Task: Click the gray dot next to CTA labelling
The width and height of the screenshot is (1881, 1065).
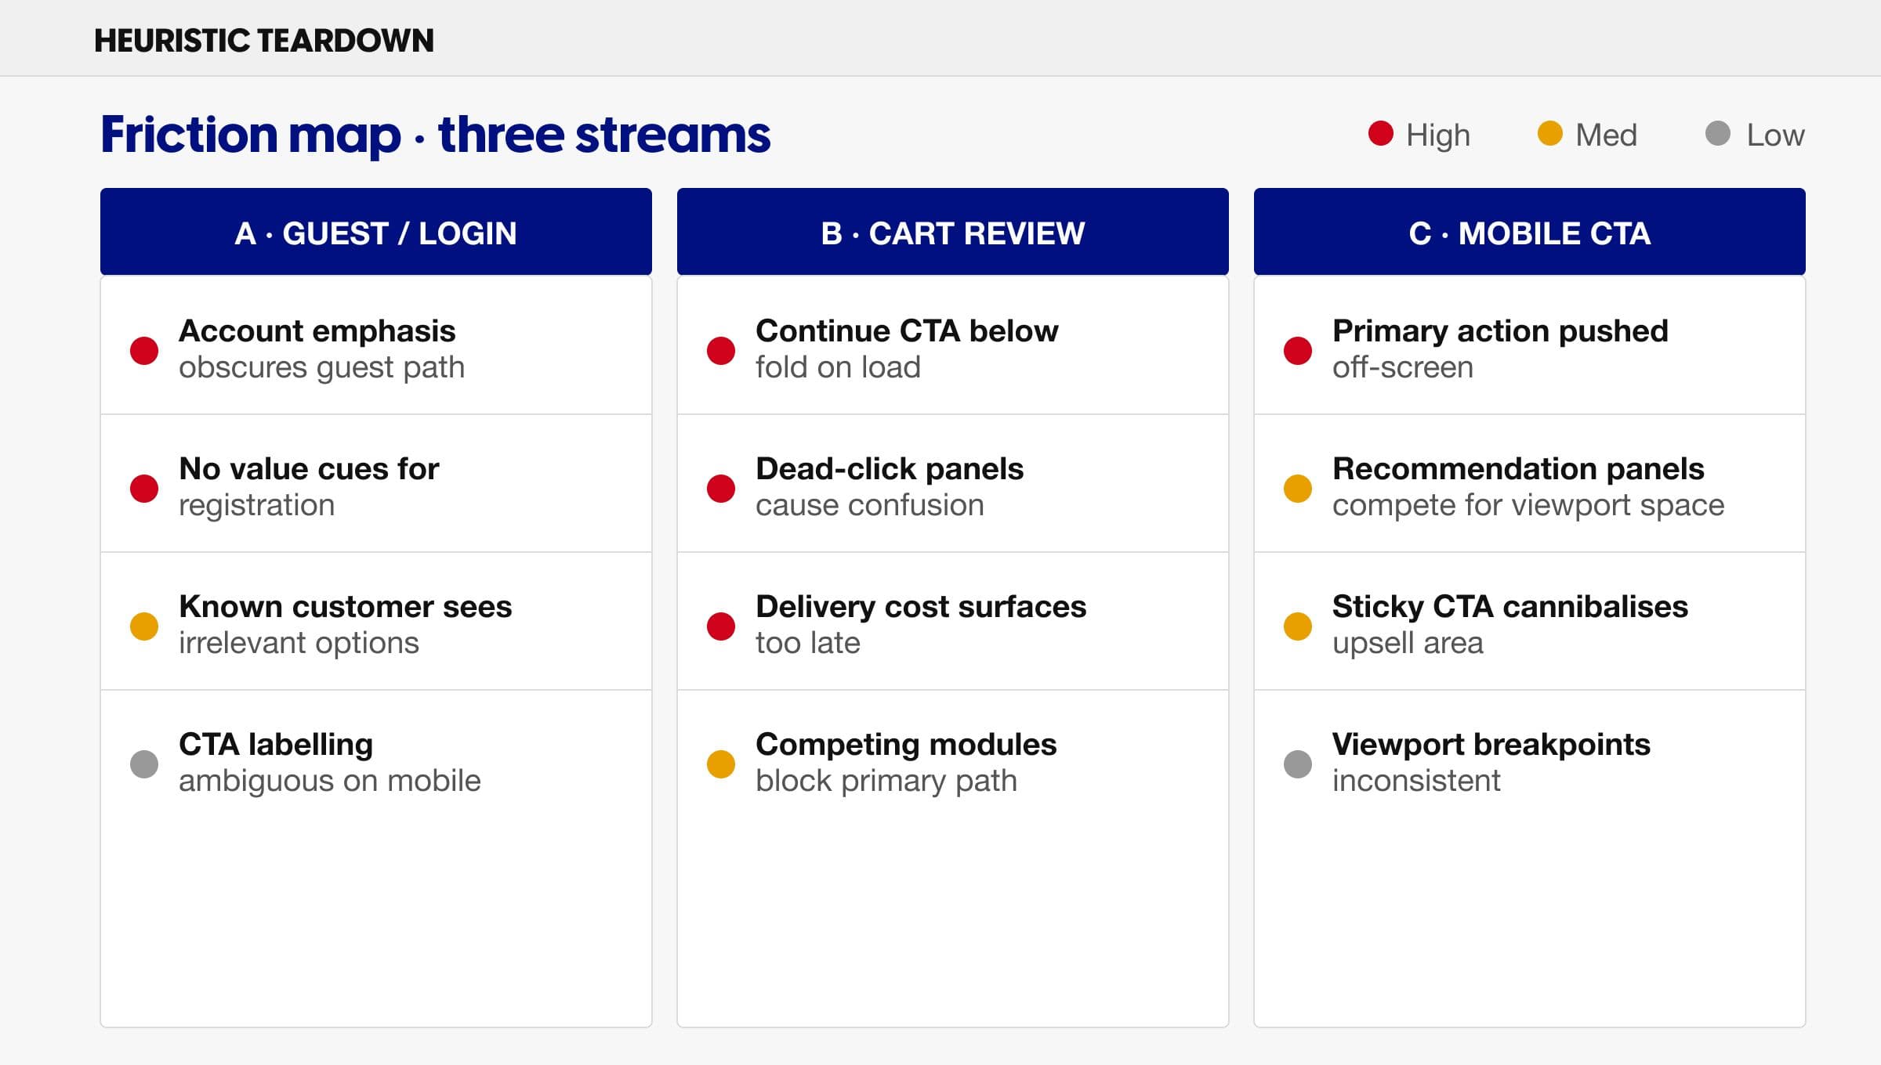Action: point(144,764)
